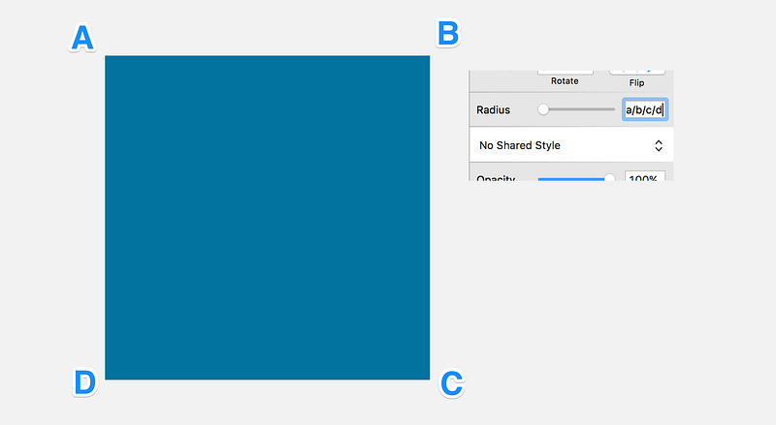Screen dimensions: 776x425
Task: Select the blue square shape on canvas
Action: pyautogui.click(x=268, y=218)
